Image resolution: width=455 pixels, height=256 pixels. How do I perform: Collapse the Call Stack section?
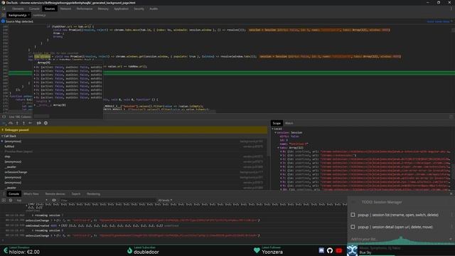[3, 136]
